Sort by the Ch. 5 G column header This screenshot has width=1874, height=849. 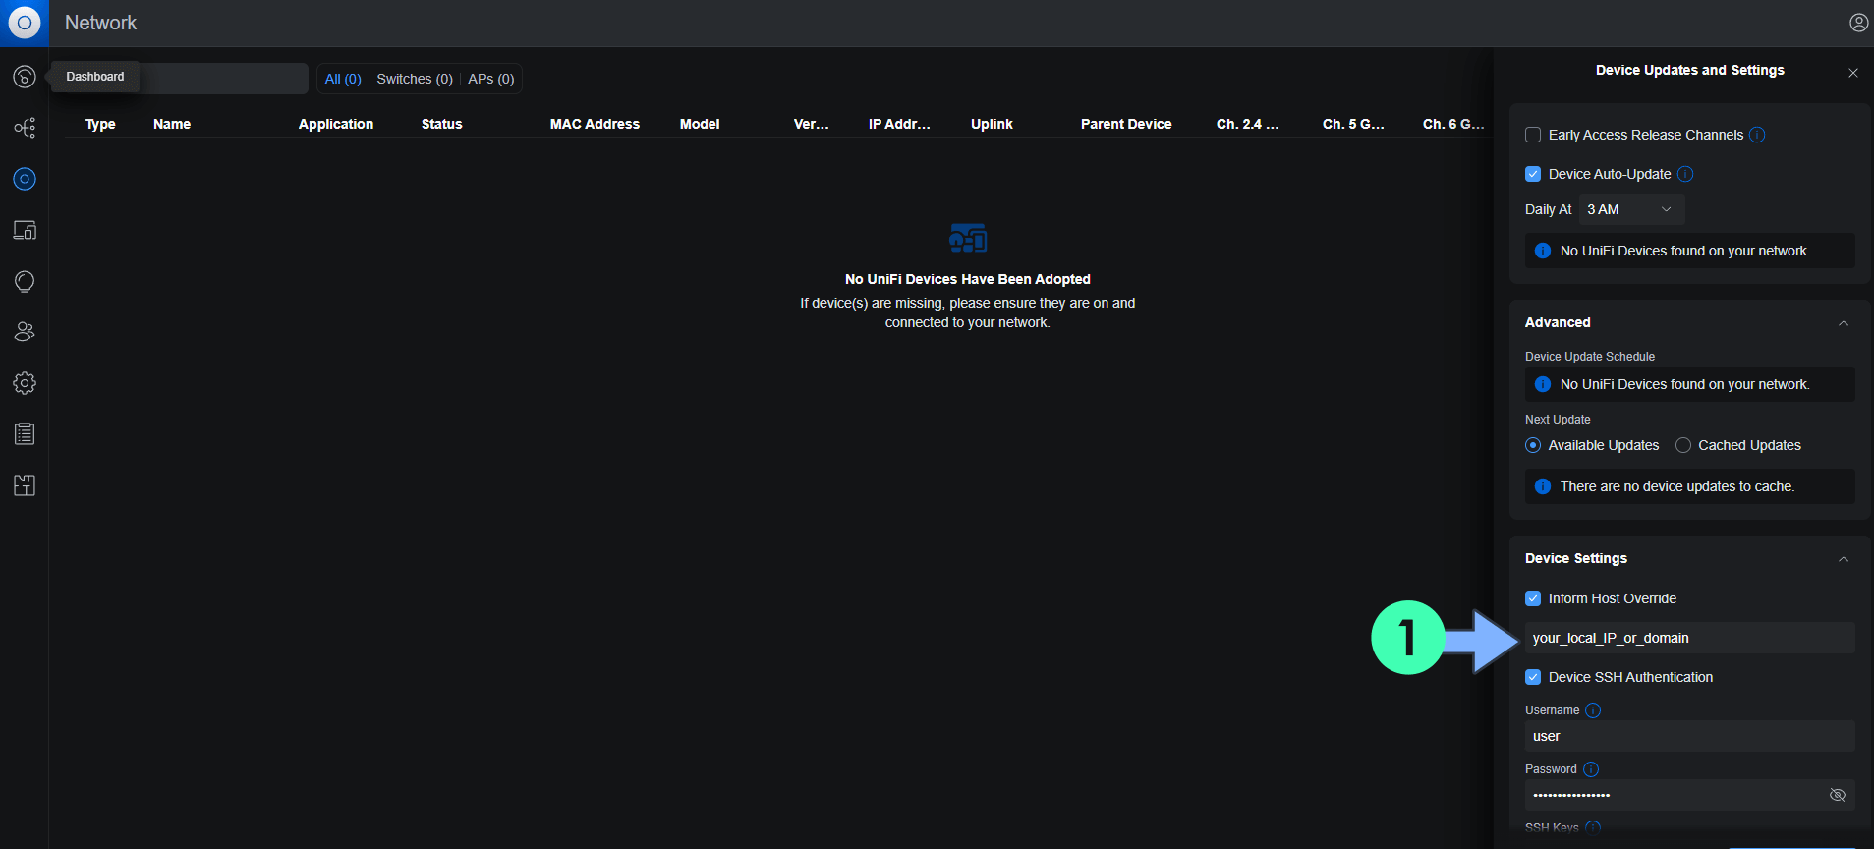coord(1353,124)
